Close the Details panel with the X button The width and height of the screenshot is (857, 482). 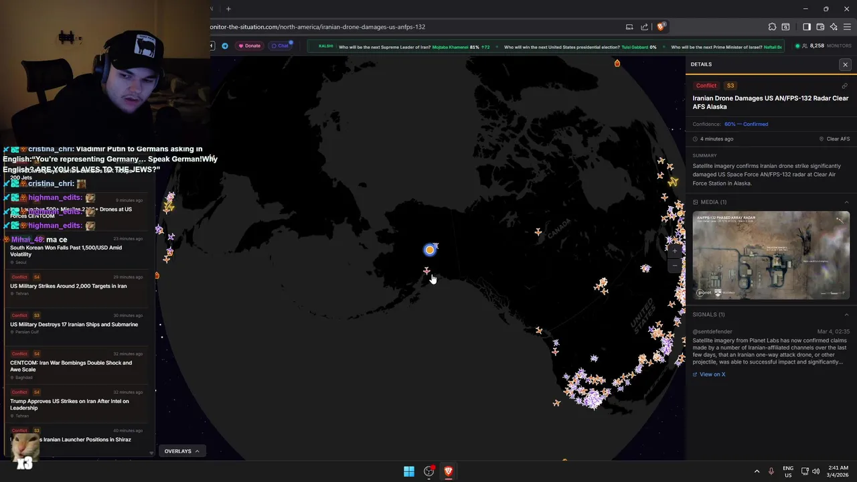(845, 64)
